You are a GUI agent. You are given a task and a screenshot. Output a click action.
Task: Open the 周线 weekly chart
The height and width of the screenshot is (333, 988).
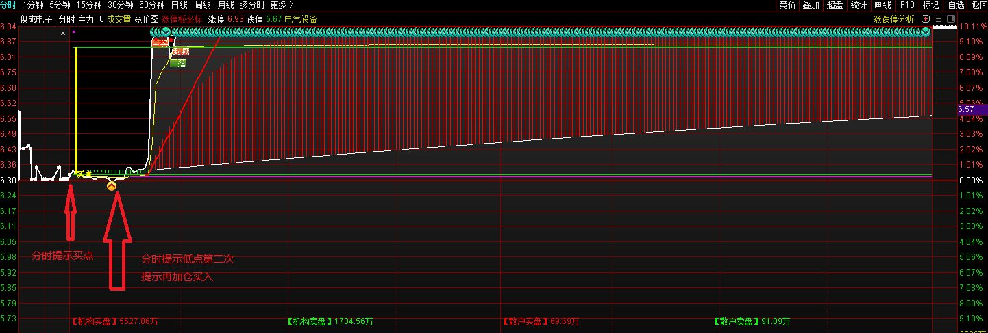click(203, 5)
